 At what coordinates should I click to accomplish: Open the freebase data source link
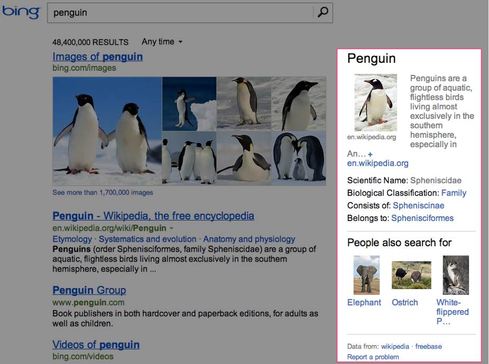click(x=428, y=347)
